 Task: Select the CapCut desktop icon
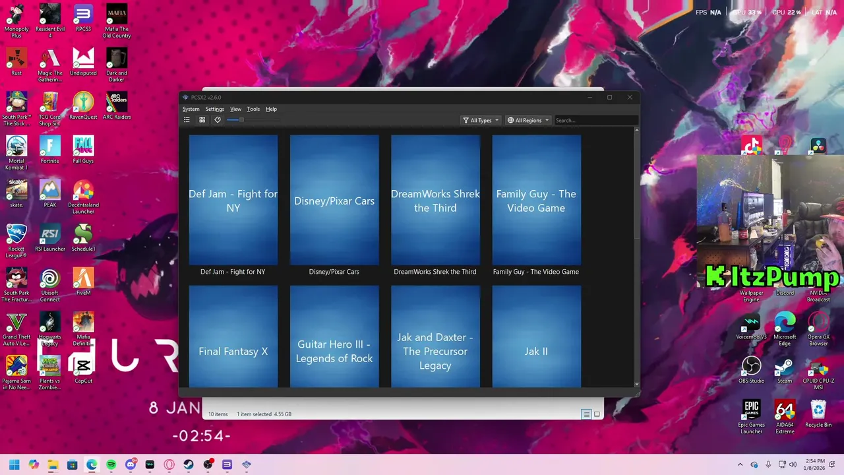click(83, 369)
